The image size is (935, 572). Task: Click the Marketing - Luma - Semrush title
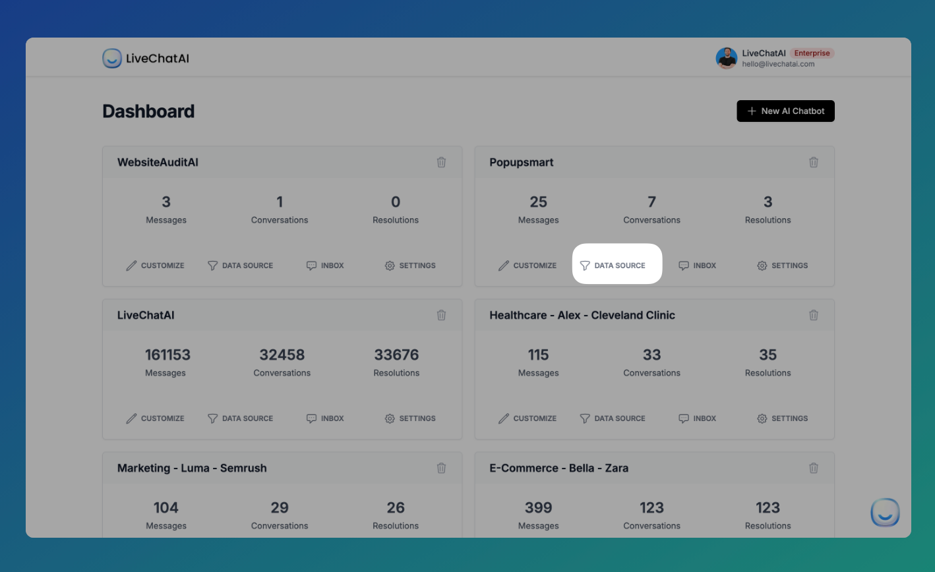pyautogui.click(x=192, y=468)
